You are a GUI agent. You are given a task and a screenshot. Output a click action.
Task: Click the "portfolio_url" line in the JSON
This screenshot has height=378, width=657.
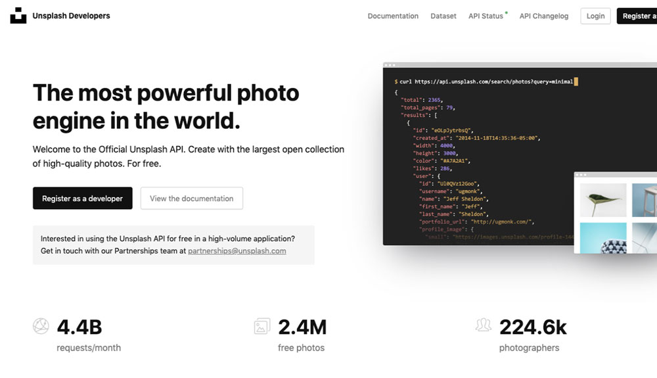tap(476, 222)
